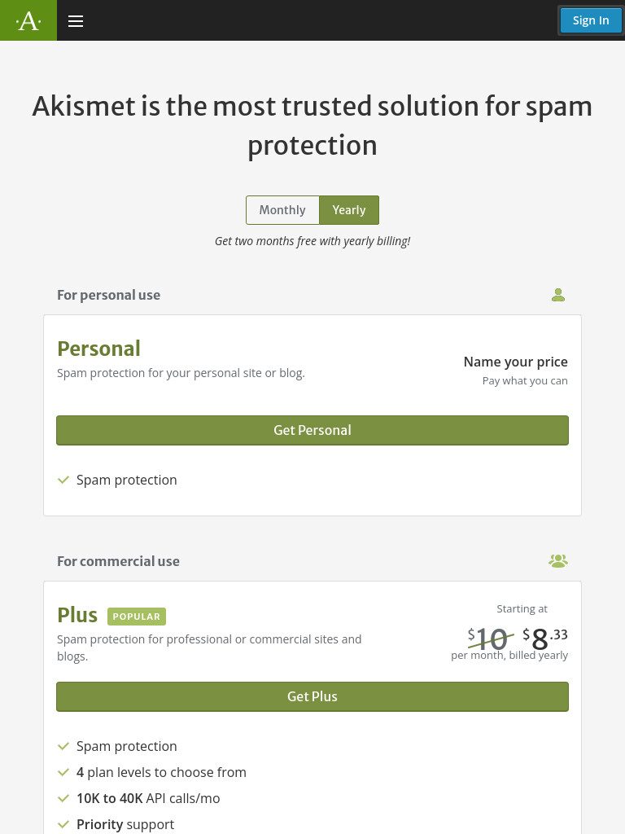
Task: Click the POPULAR badge next to Plus
Action: click(137, 617)
